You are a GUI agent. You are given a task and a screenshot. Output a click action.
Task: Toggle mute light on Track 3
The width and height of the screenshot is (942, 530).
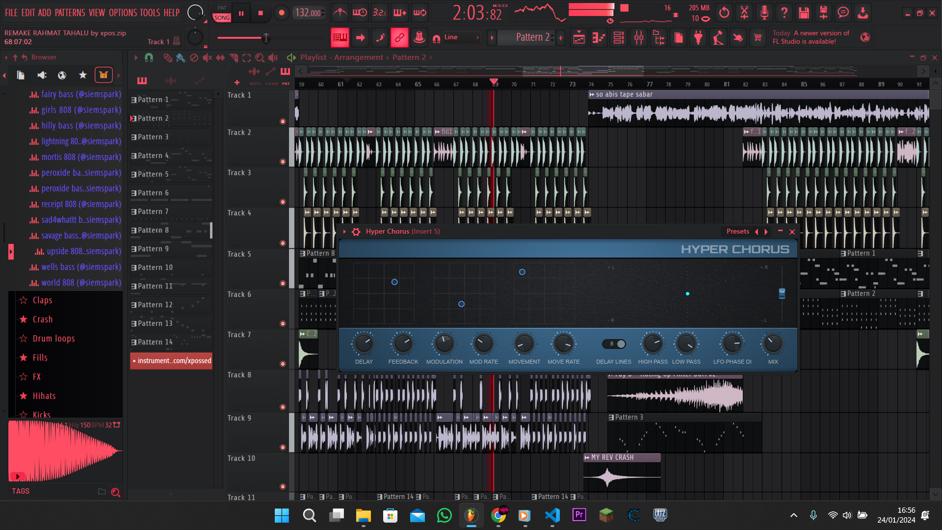(x=283, y=202)
